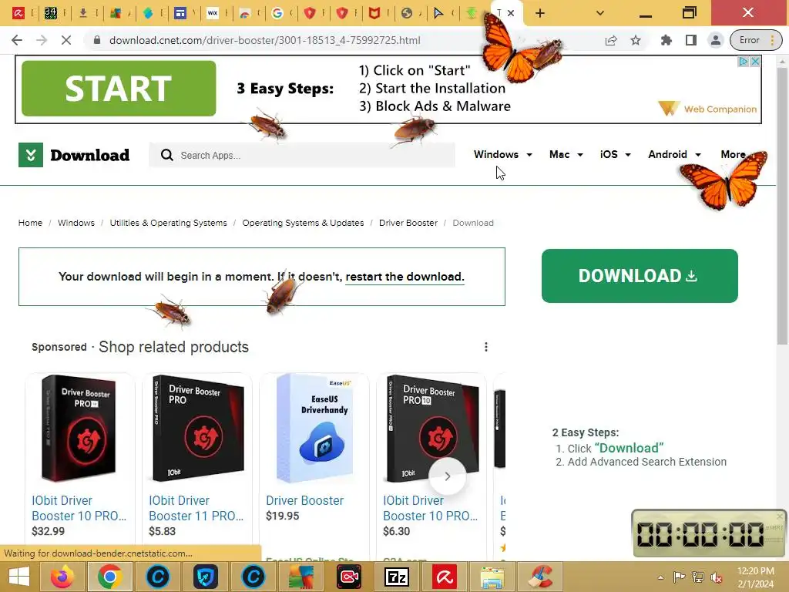
Task: Click the Web Companion logo
Action: 707,109
